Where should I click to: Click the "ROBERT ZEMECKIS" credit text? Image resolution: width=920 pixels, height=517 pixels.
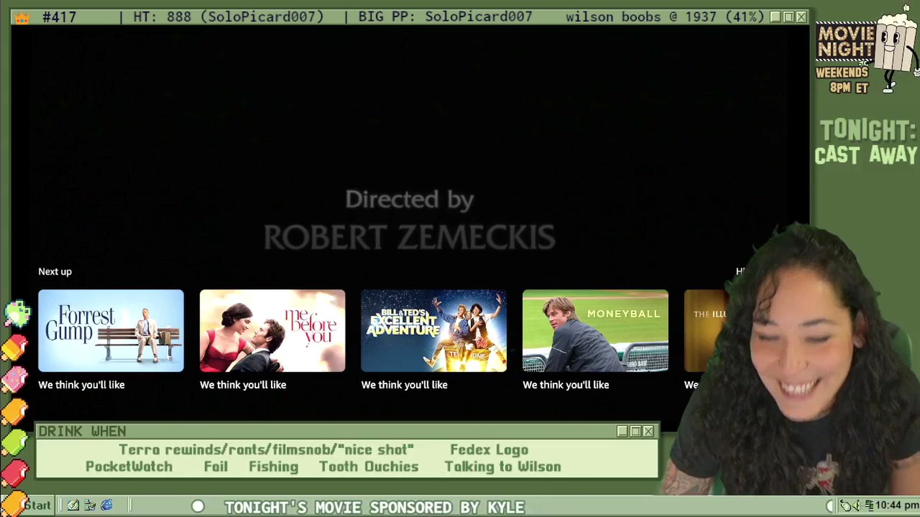pos(410,237)
